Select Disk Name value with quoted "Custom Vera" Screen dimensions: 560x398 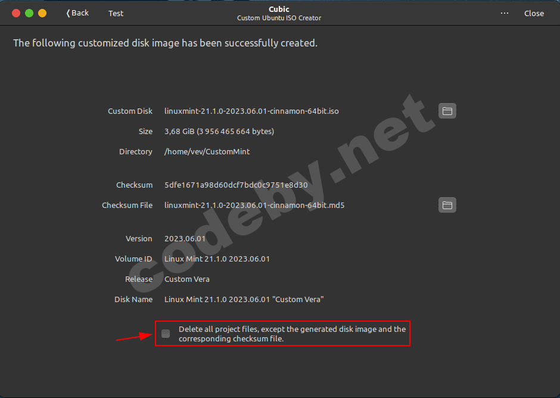[x=244, y=299]
